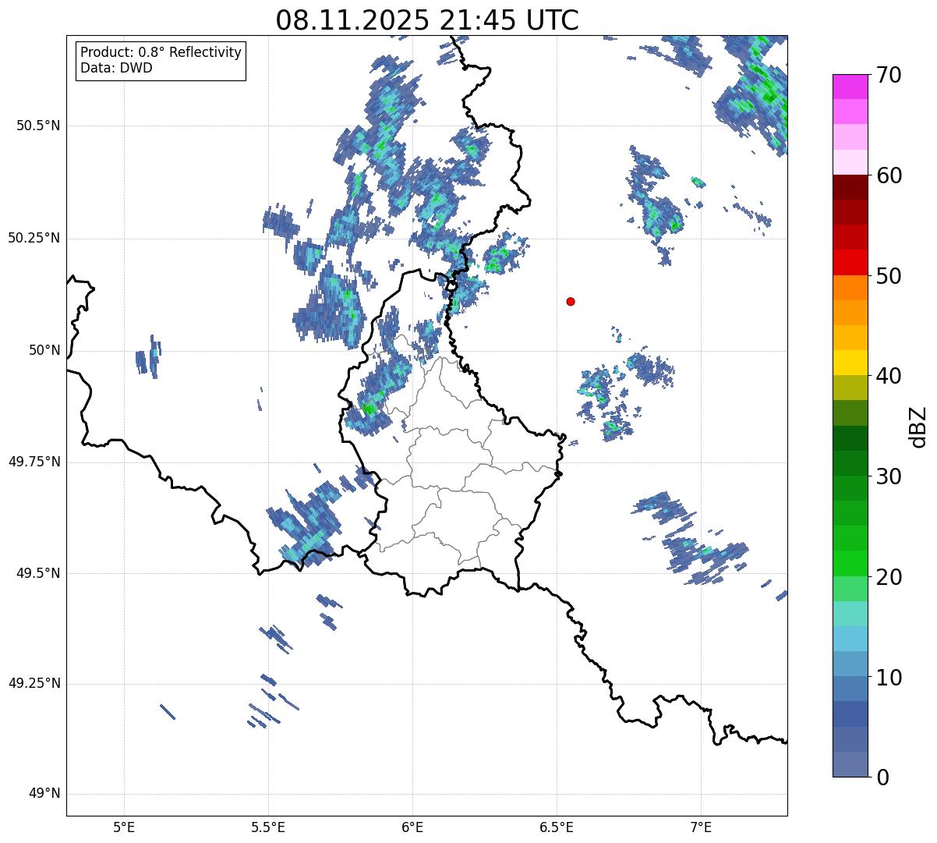Click the bright green 20 dBZ colorbar segment

coord(850,563)
